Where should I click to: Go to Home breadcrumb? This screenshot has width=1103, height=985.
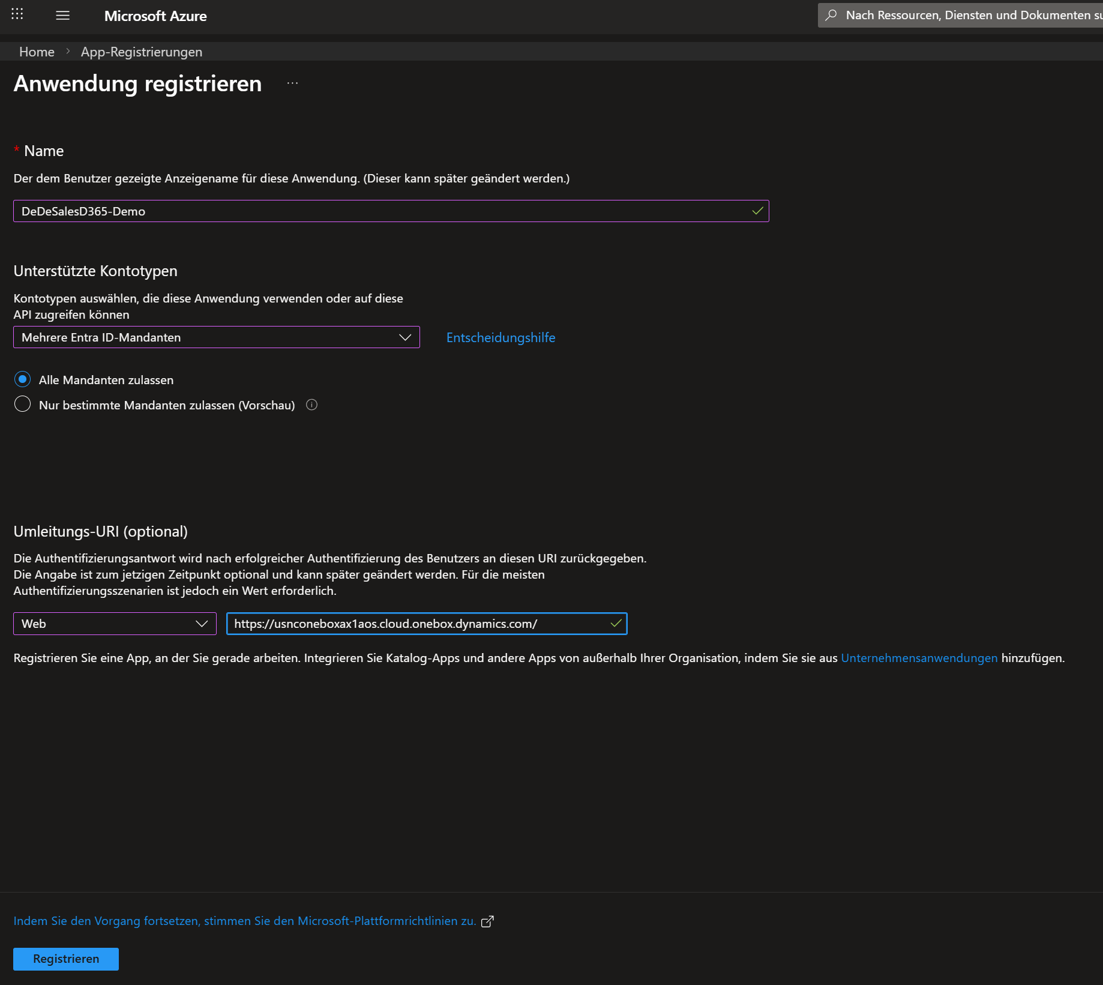[37, 52]
